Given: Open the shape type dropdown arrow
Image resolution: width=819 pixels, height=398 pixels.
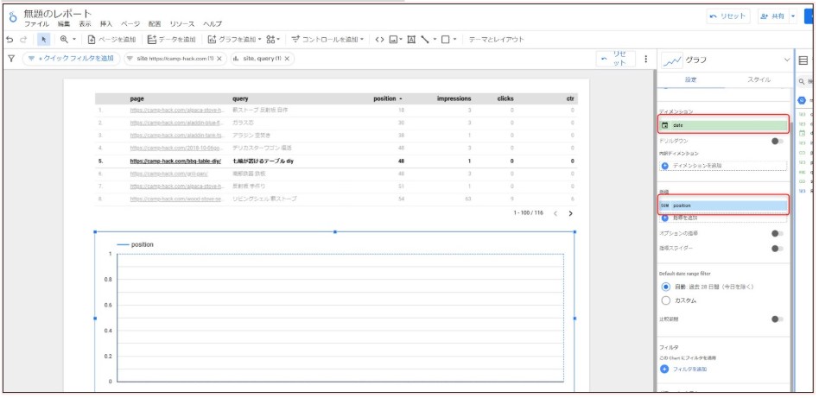Looking at the screenshot, I should click(454, 39).
